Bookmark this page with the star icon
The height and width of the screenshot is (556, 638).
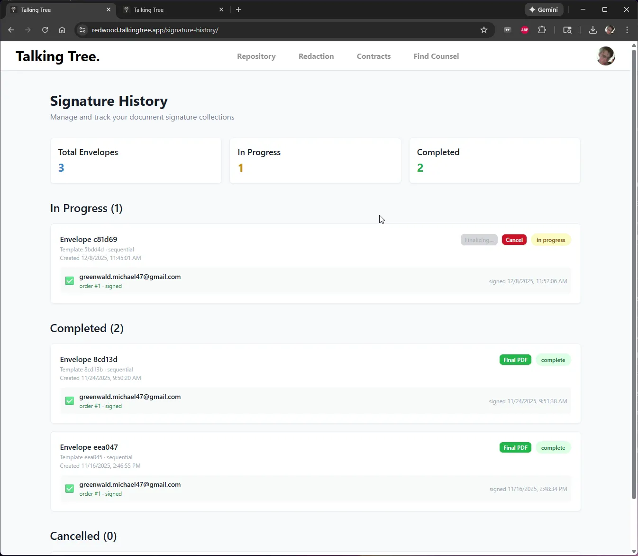click(484, 30)
